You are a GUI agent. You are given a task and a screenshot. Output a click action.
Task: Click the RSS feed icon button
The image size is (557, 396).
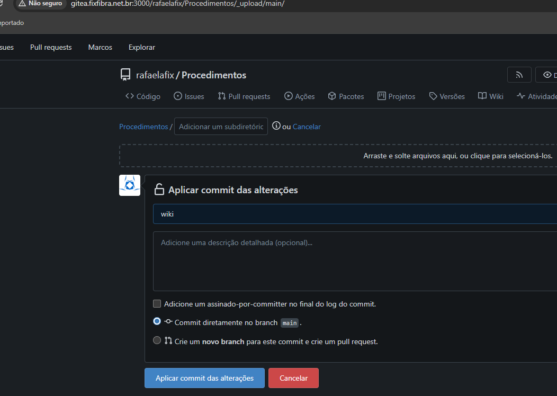click(x=519, y=75)
